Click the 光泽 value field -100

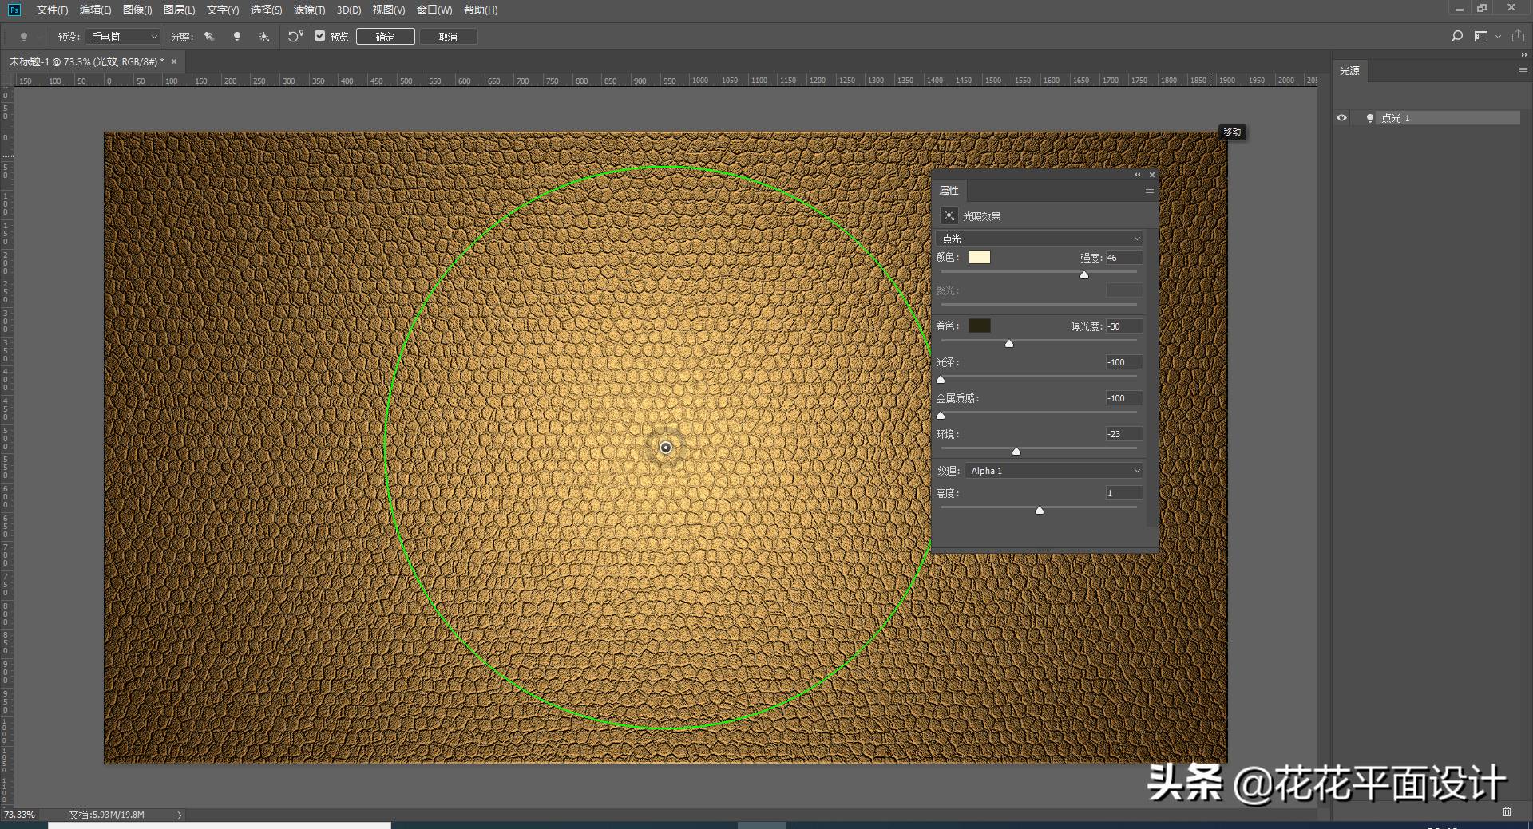pos(1124,362)
